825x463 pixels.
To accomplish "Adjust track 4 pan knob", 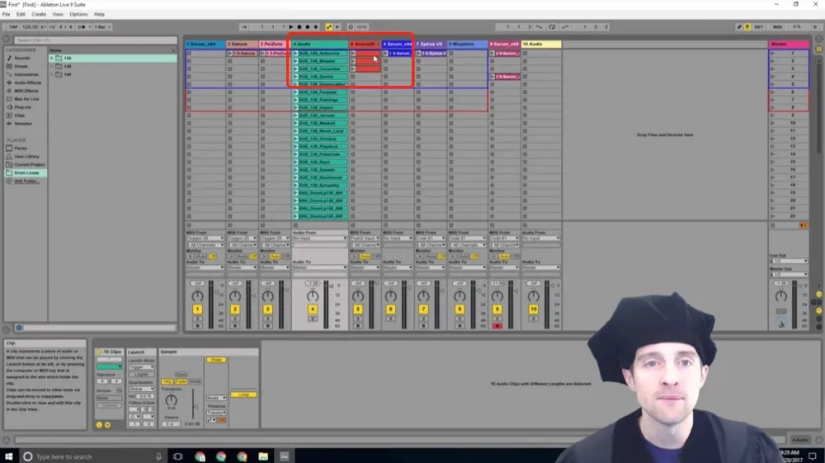I will 313,296.
